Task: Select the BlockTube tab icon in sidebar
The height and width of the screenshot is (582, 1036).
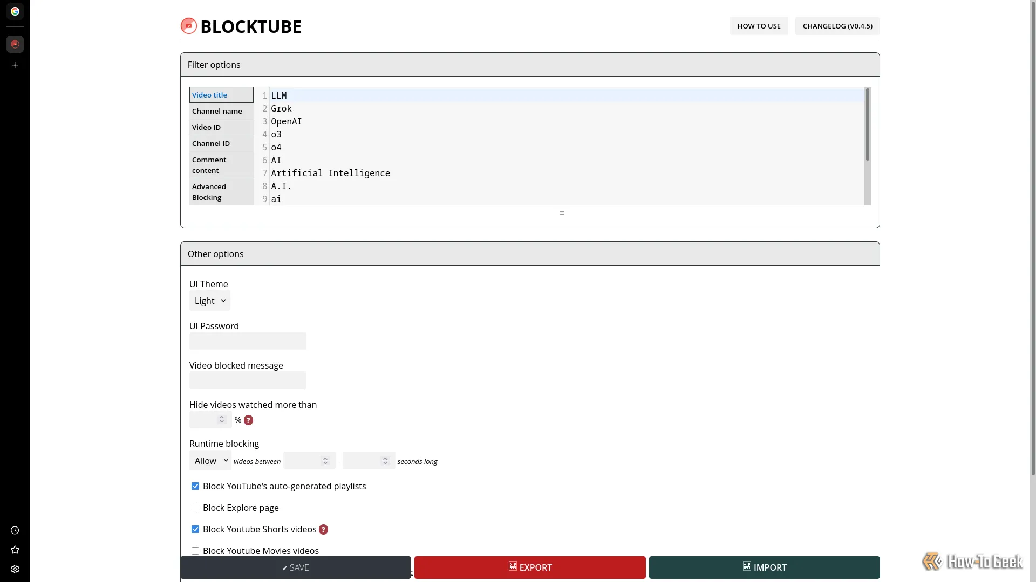Action: pyautogui.click(x=15, y=44)
